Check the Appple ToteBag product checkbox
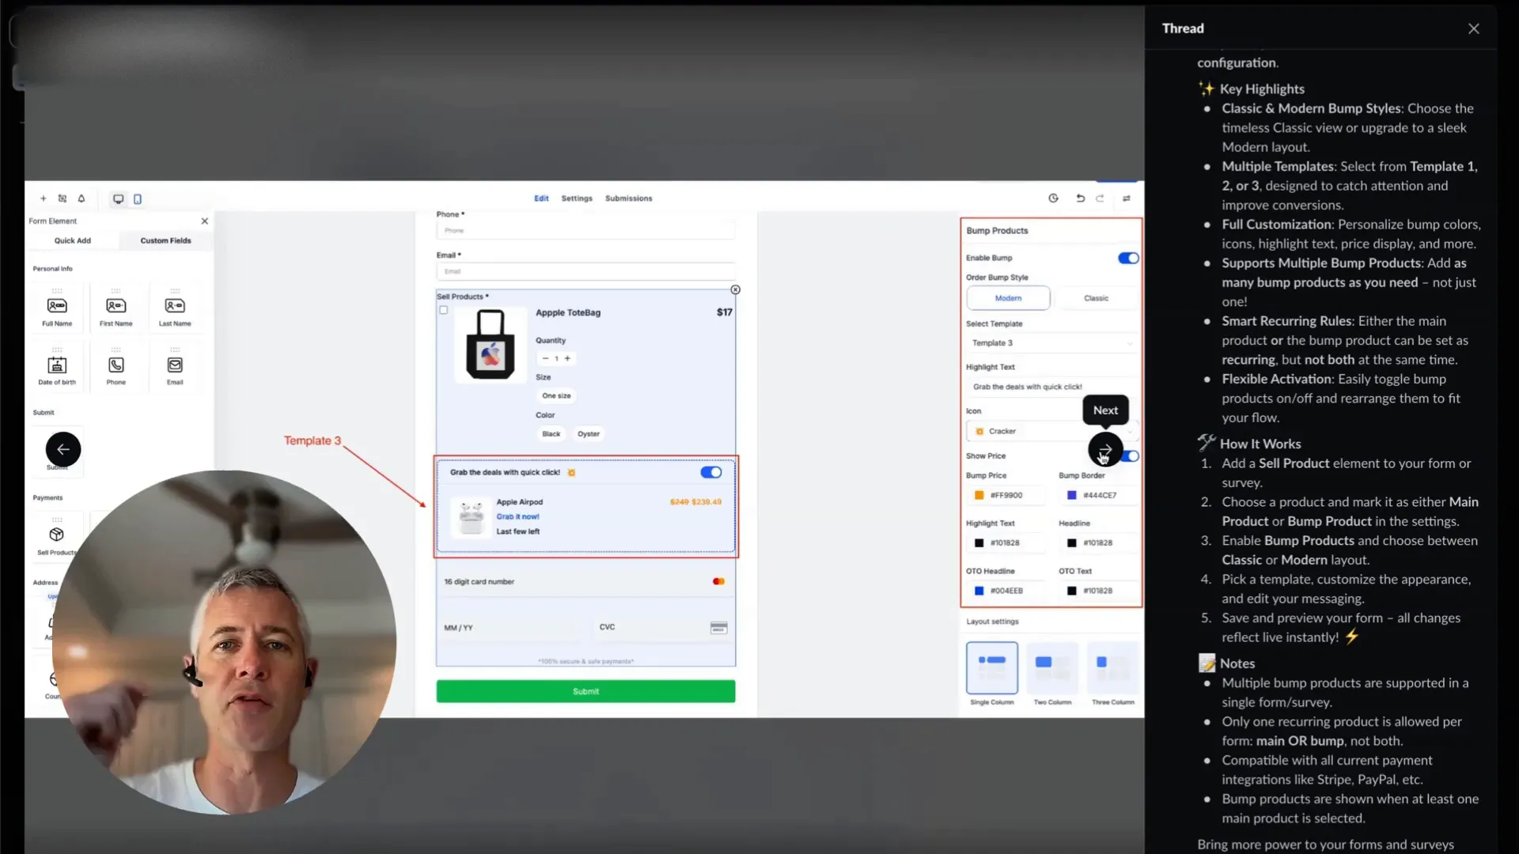The height and width of the screenshot is (854, 1519). [444, 310]
